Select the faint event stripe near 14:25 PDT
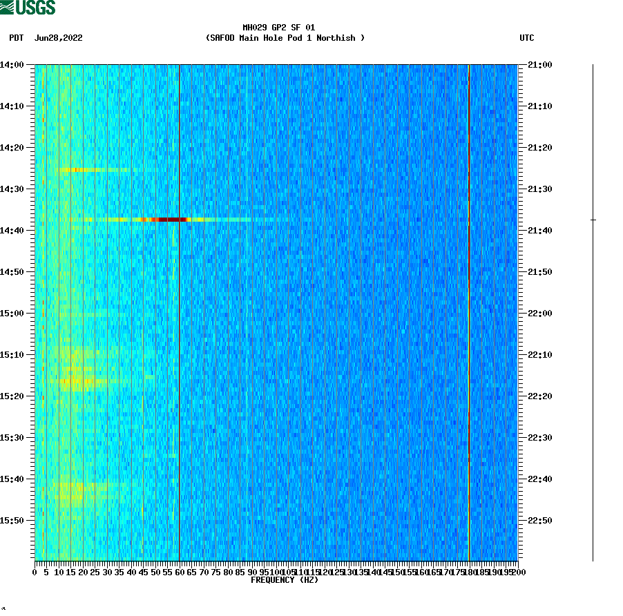Screen dimensions: 623x616 coord(83,170)
